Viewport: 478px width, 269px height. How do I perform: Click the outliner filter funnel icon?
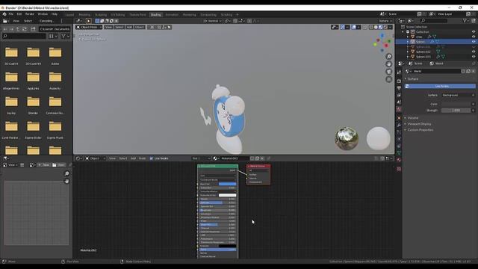click(465, 21)
